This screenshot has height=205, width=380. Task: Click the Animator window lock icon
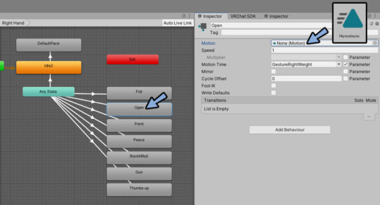tap(184, 16)
